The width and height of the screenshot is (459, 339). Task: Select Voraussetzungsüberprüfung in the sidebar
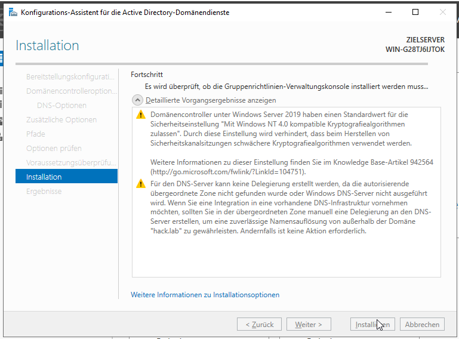pyautogui.click(x=71, y=163)
